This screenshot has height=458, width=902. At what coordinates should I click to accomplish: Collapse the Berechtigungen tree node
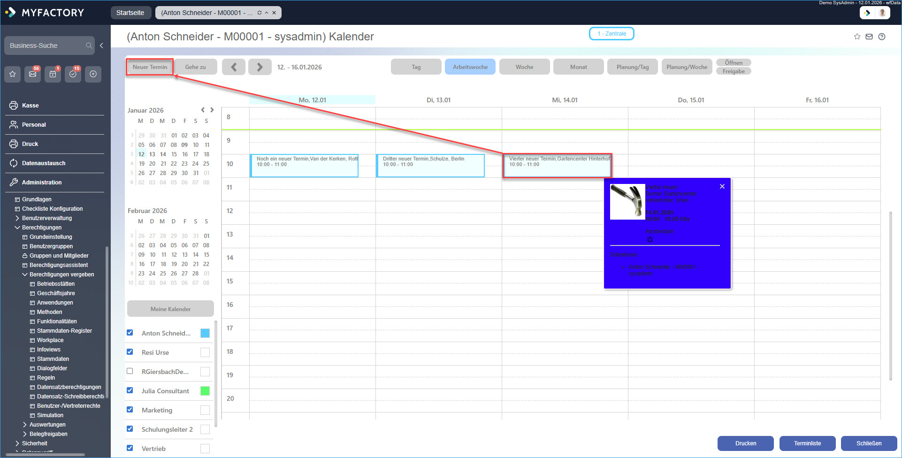(x=17, y=228)
